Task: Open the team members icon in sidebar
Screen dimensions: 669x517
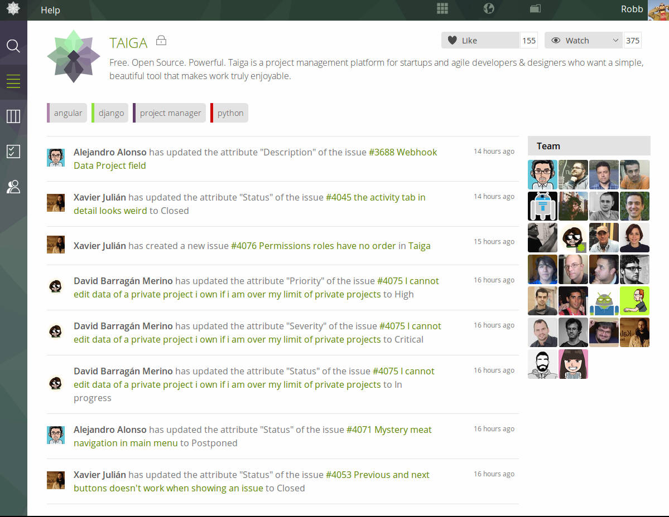Action: (x=13, y=187)
